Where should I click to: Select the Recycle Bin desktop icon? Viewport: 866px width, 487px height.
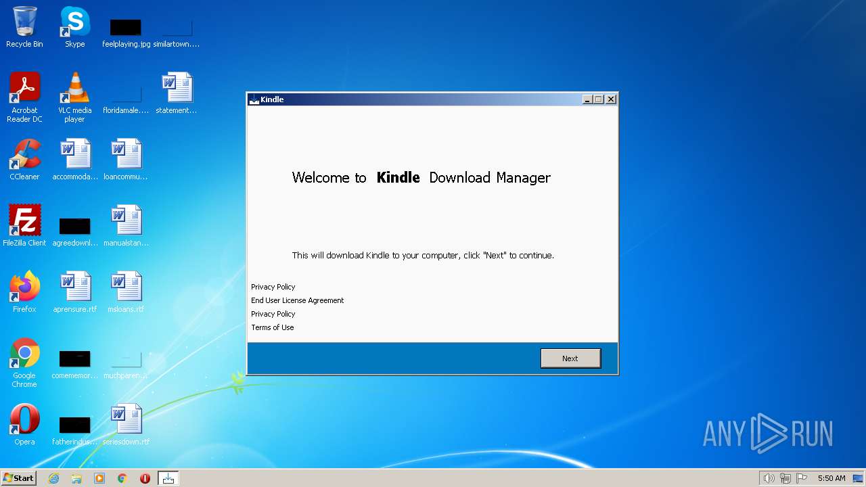coord(24,27)
